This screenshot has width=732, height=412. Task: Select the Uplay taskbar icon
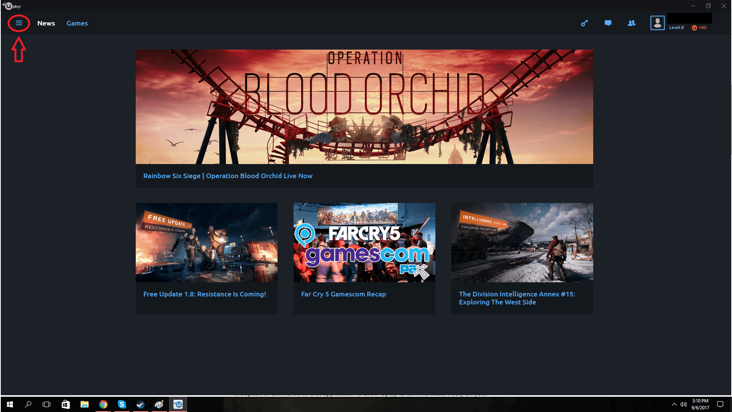tap(178, 404)
